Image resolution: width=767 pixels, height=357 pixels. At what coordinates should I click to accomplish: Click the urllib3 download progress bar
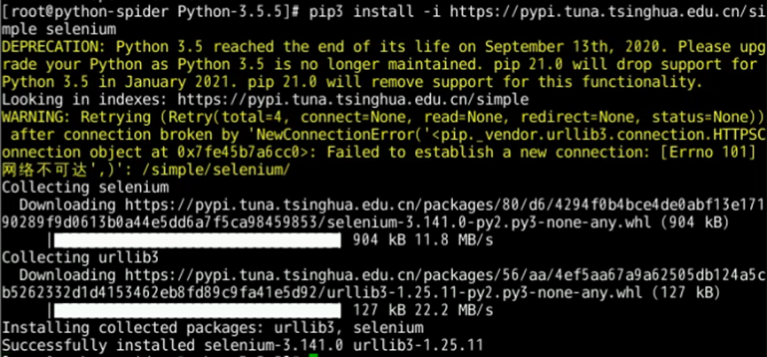[198, 309]
